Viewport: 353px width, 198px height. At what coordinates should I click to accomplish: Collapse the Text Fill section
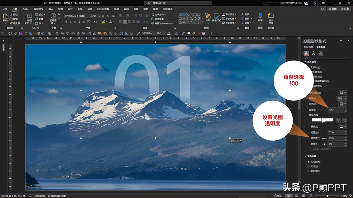pos(305,62)
